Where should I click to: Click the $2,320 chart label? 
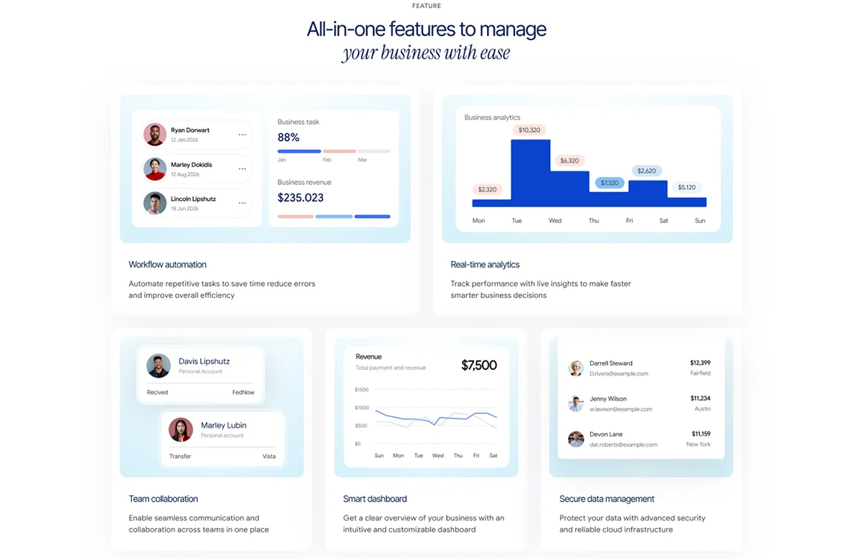[x=487, y=190]
